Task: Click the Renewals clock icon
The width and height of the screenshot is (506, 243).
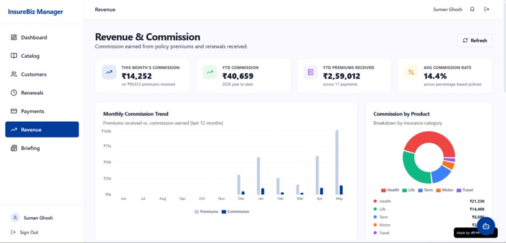Action: point(14,93)
